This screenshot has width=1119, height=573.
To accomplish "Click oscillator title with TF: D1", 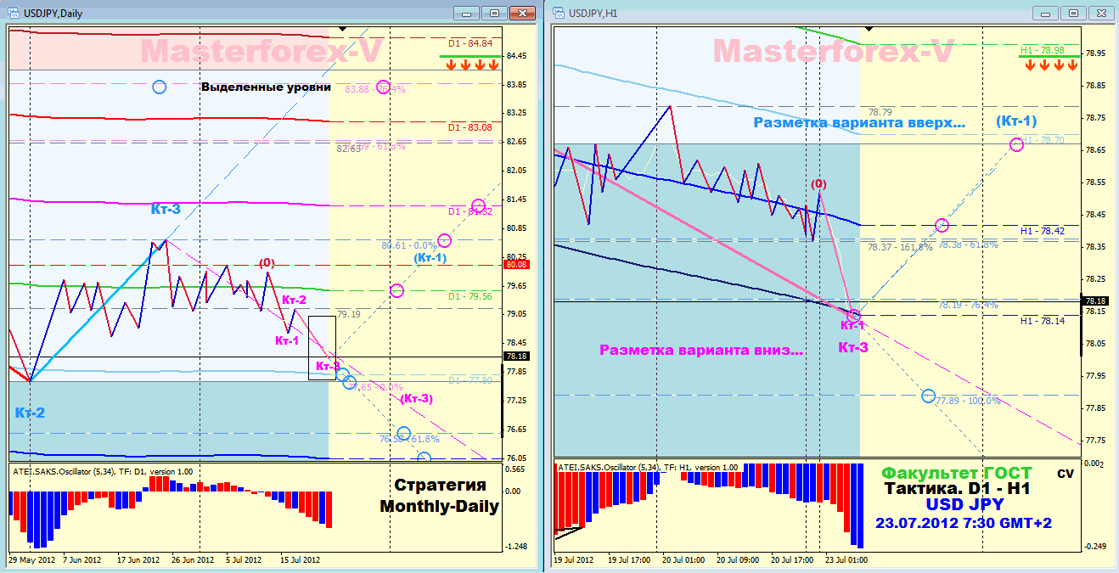I will (x=103, y=471).
